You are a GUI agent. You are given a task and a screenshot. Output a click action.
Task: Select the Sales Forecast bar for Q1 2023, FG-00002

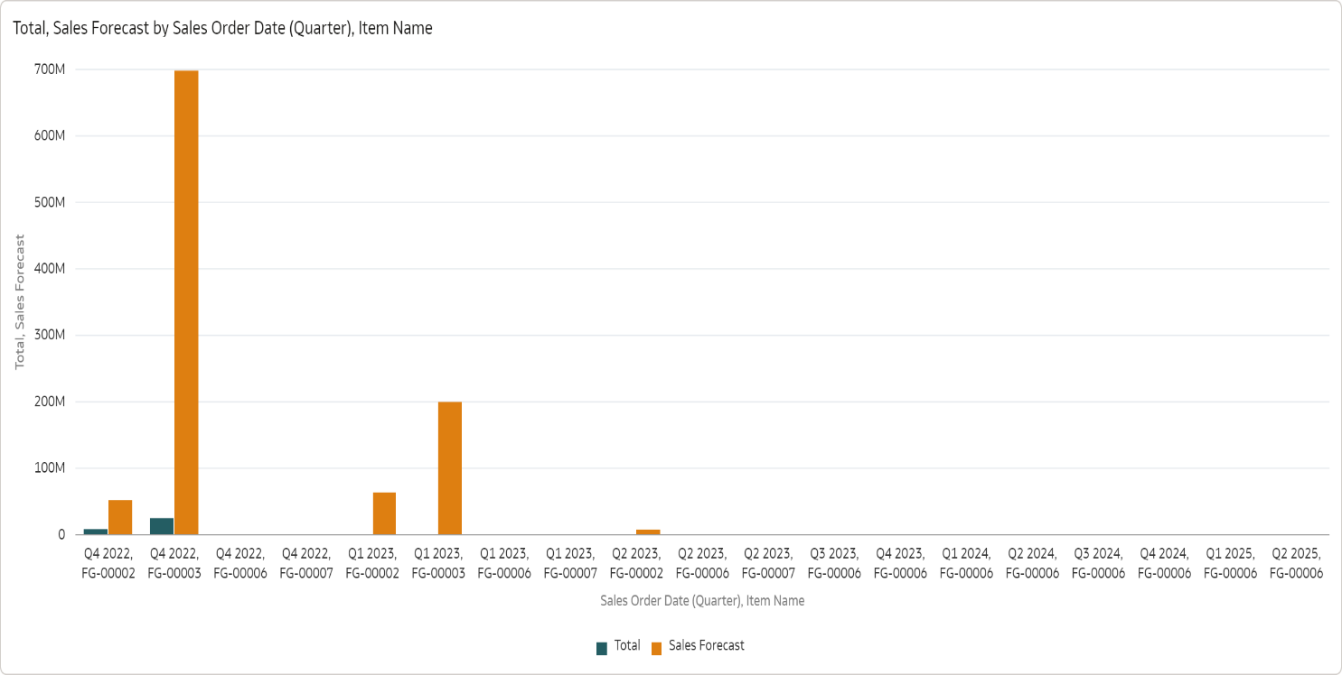384,513
